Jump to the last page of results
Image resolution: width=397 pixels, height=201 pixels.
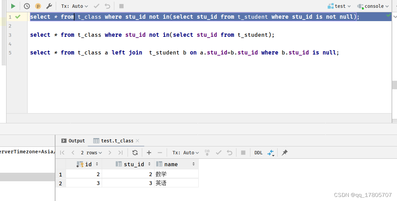(x=119, y=152)
